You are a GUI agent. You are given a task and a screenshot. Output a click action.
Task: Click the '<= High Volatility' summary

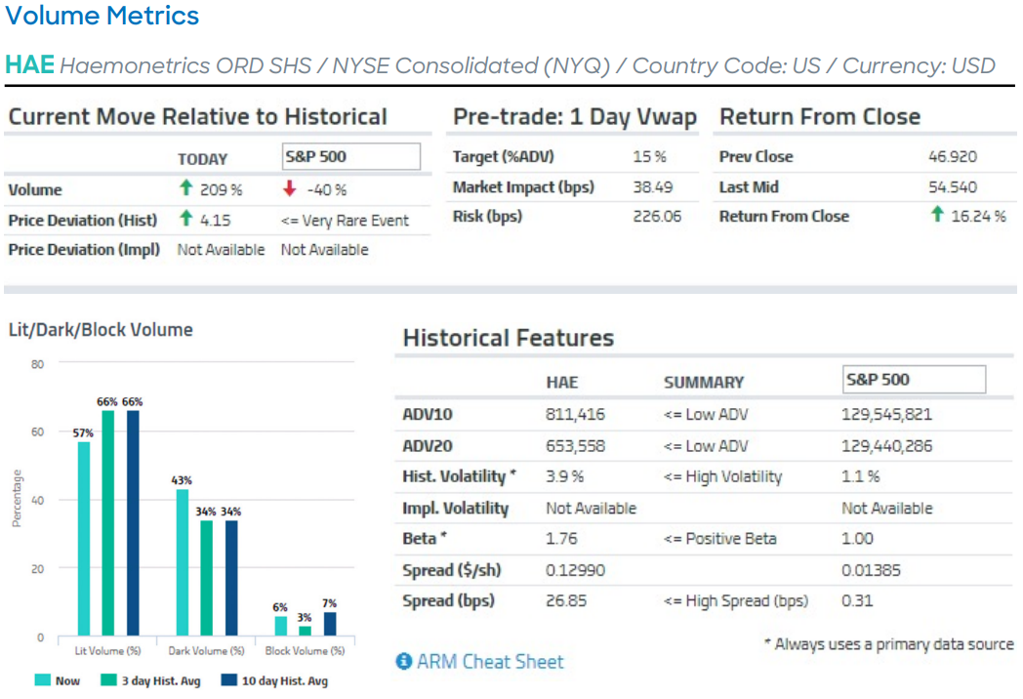pos(723,477)
